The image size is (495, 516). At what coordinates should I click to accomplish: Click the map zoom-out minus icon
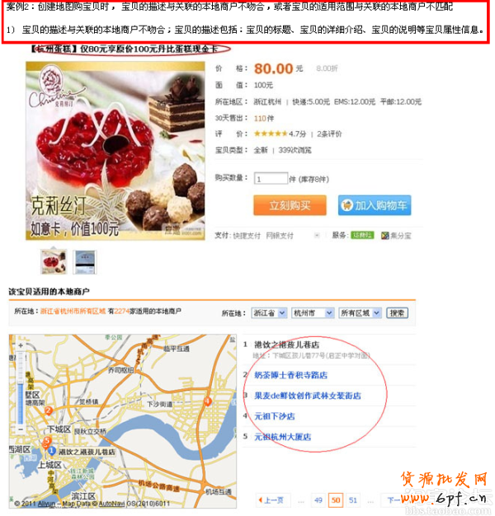click(x=21, y=429)
